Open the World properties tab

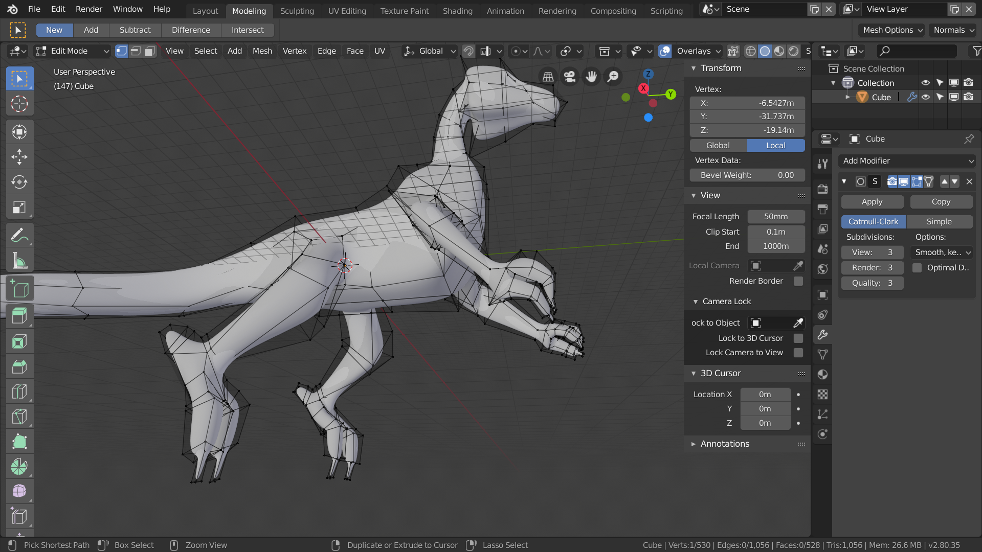click(822, 269)
